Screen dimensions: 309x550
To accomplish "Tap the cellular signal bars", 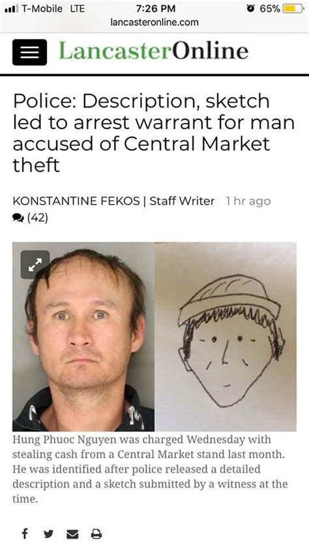I will (x=11, y=8).
